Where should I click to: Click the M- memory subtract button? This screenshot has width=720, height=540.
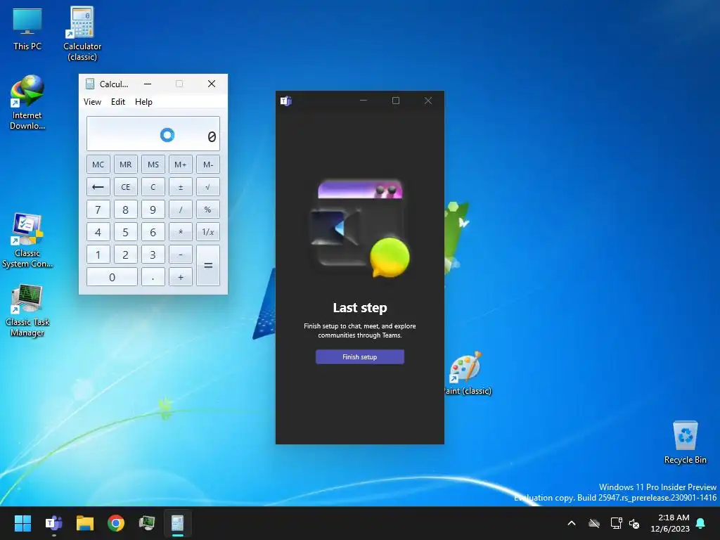point(208,165)
